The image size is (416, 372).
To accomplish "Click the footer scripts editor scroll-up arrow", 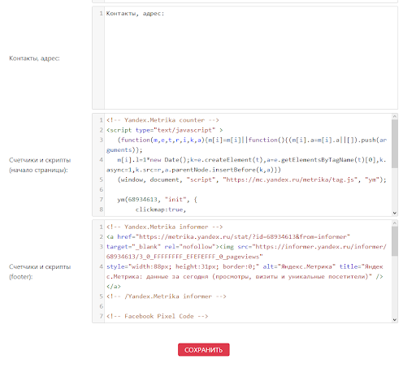I will 395,223.
